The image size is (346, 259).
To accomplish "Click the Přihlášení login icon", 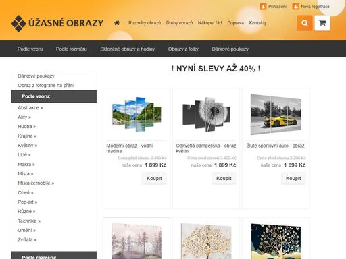I will (263, 7).
